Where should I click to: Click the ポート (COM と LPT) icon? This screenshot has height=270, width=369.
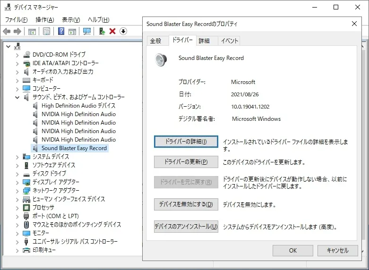[26, 216]
